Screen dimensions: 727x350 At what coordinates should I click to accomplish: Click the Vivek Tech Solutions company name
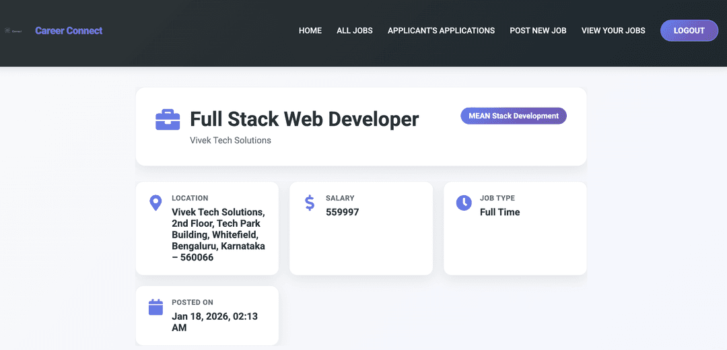[x=230, y=141]
